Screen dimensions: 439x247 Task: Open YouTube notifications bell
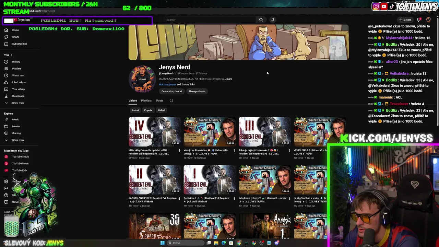pyautogui.click(x=419, y=20)
